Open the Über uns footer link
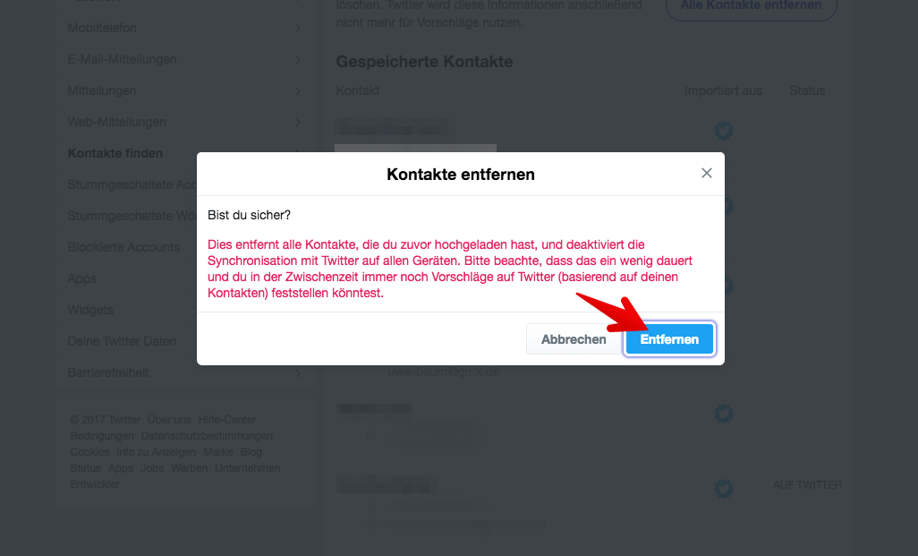Viewport: 918px width, 556px height. coord(169,420)
